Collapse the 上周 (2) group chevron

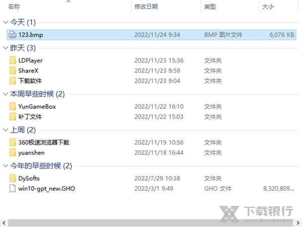pyautogui.click(x=6, y=130)
